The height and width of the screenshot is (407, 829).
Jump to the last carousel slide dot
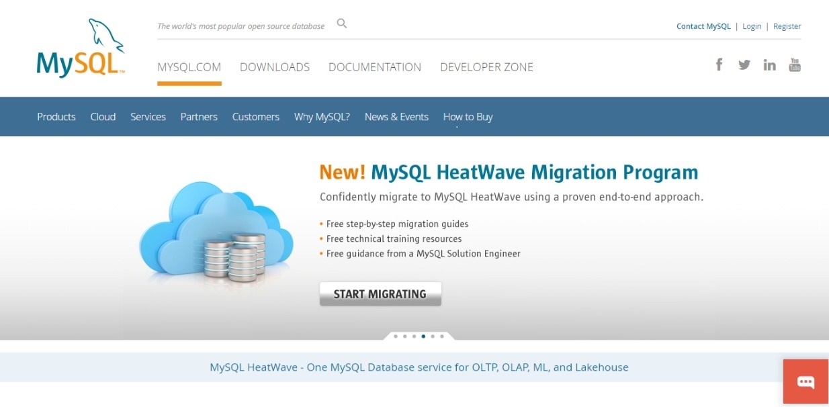point(442,336)
